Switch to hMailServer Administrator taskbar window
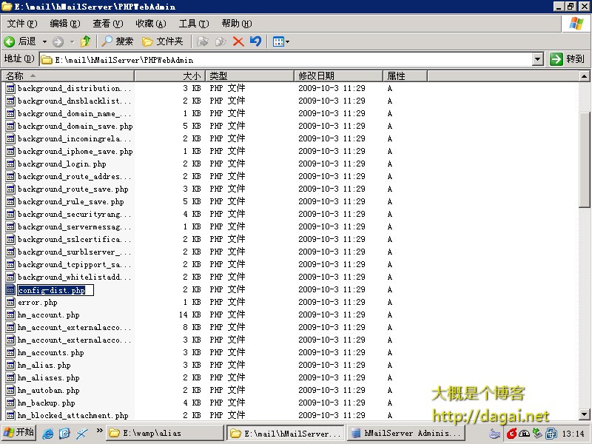The image size is (592, 444). [406, 433]
